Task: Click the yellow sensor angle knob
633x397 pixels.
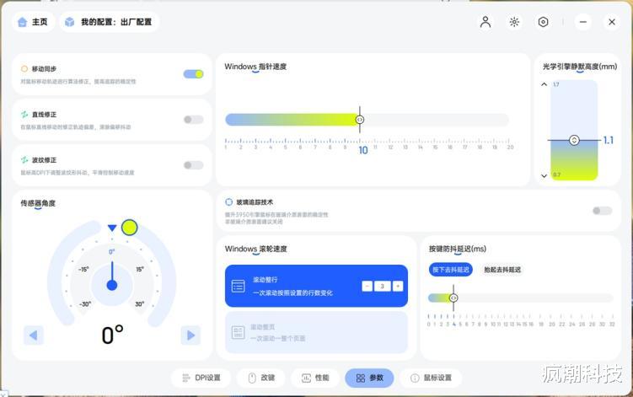Action: 129,228
